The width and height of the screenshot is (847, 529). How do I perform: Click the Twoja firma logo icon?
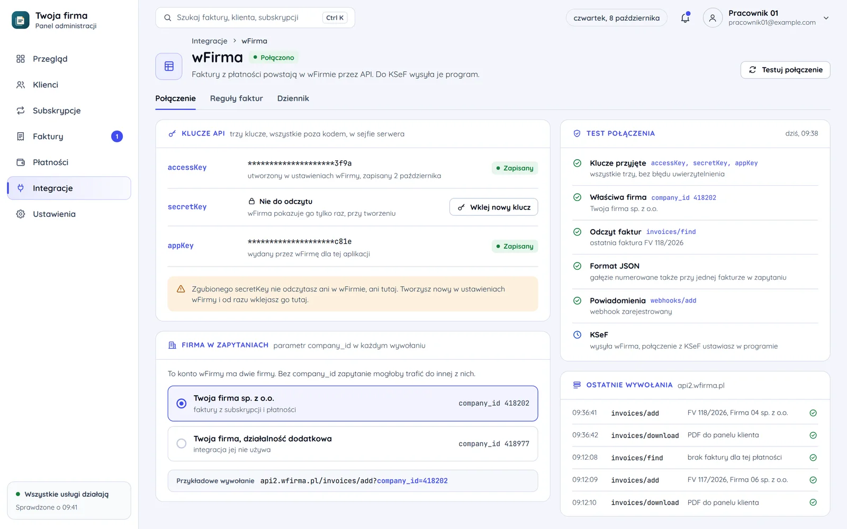point(21,20)
